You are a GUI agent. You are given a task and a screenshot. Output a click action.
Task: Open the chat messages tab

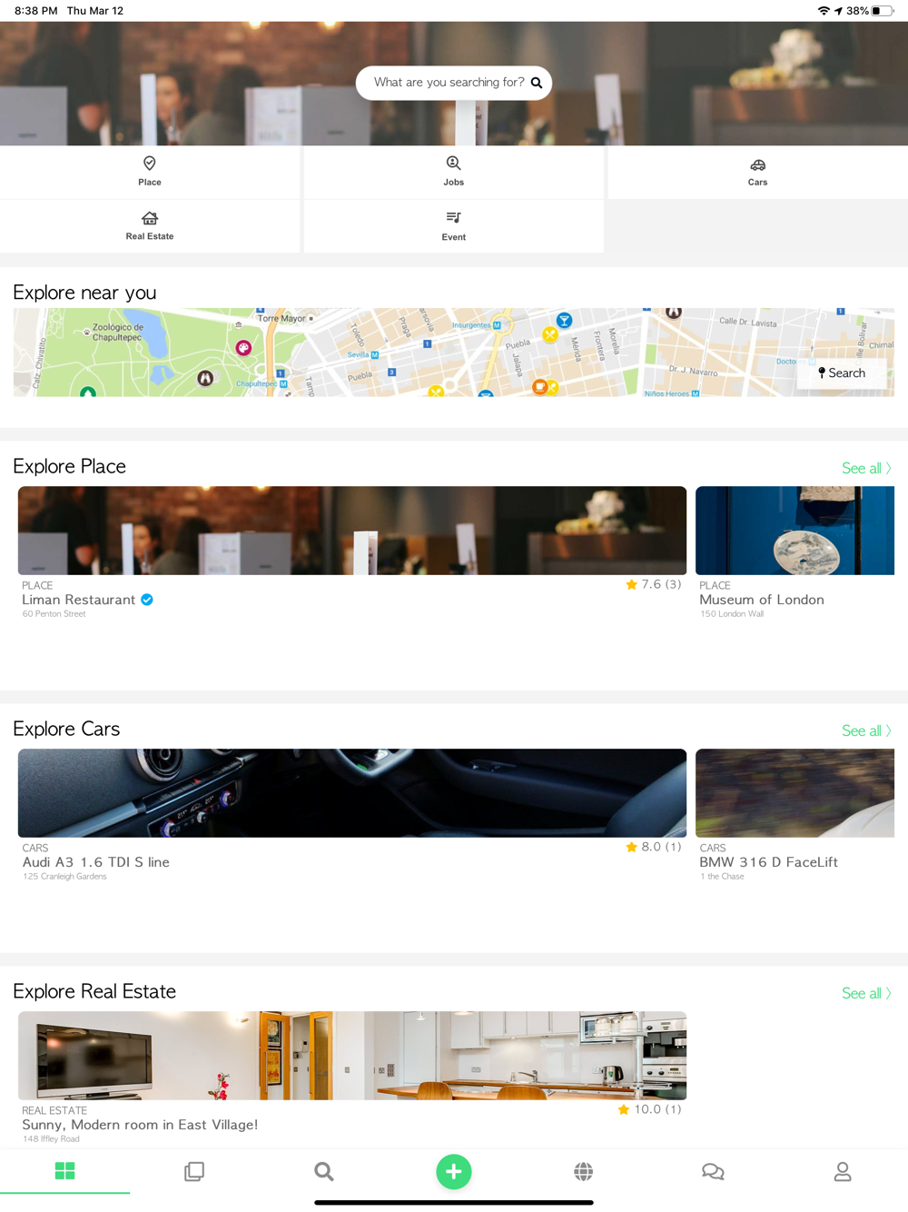click(713, 1172)
